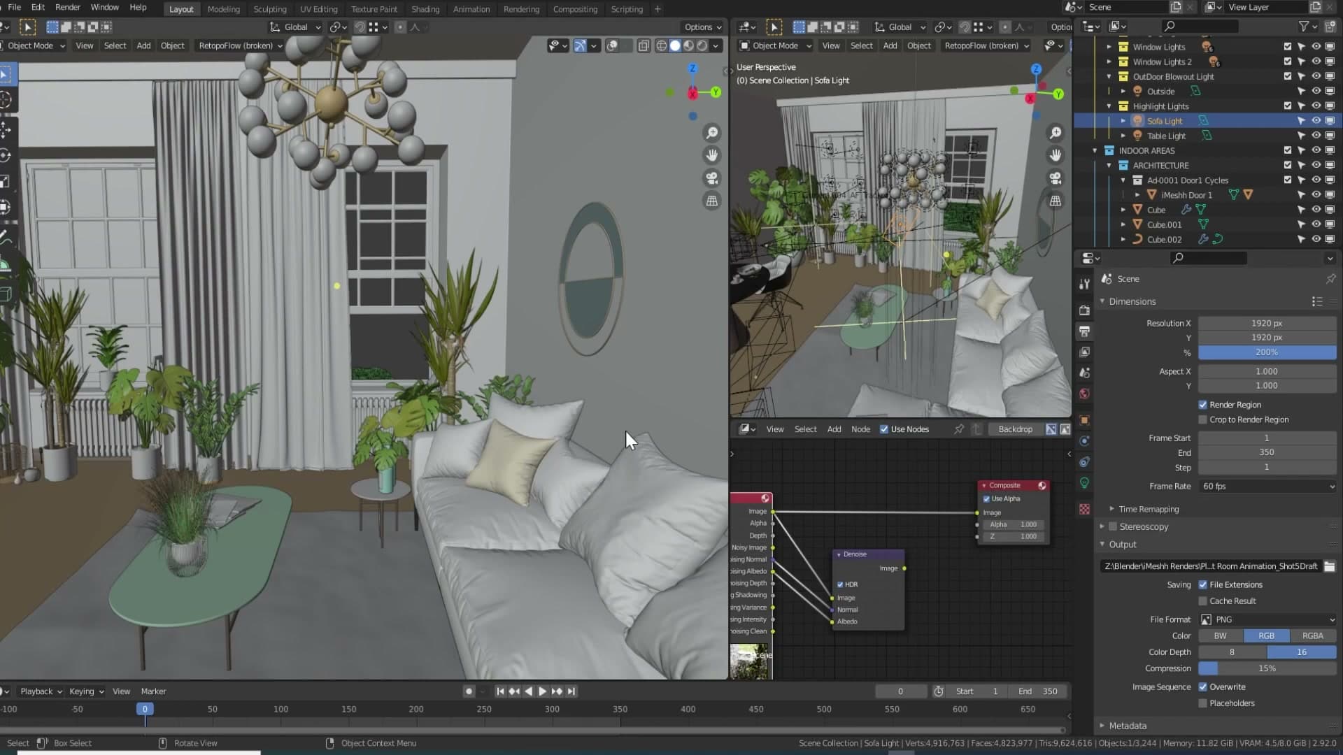The image size is (1343, 755).
Task: Toggle X-ray in the left viewport header
Action: (644, 45)
